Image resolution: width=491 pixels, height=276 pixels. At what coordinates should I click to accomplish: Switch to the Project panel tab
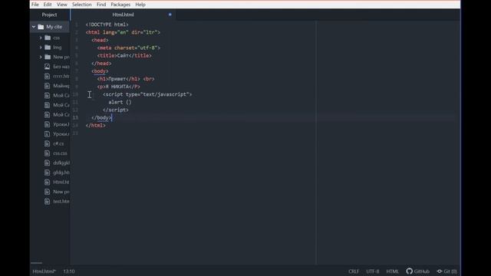coord(49,15)
